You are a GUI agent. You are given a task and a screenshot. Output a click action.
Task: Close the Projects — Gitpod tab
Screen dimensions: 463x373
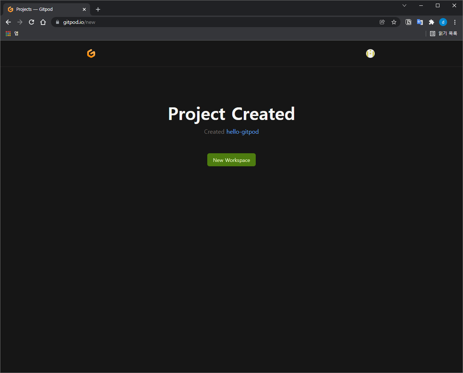point(84,9)
